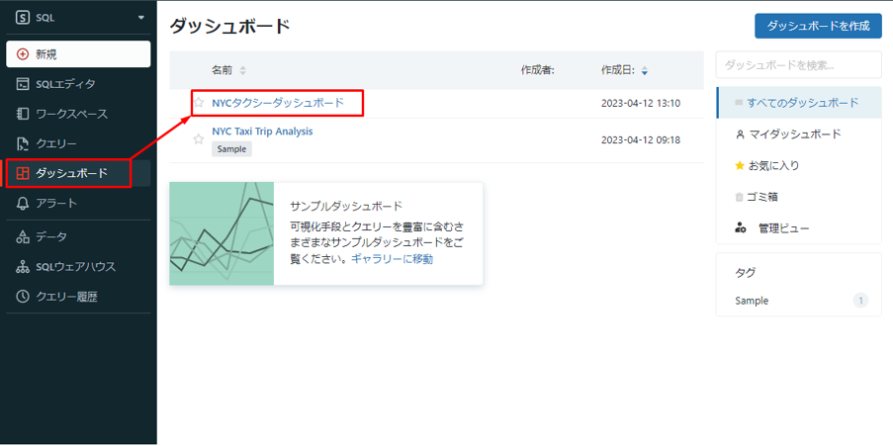Sort by the 名前 column header
Image resolution: width=893 pixels, height=446 pixels.
pos(229,70)
